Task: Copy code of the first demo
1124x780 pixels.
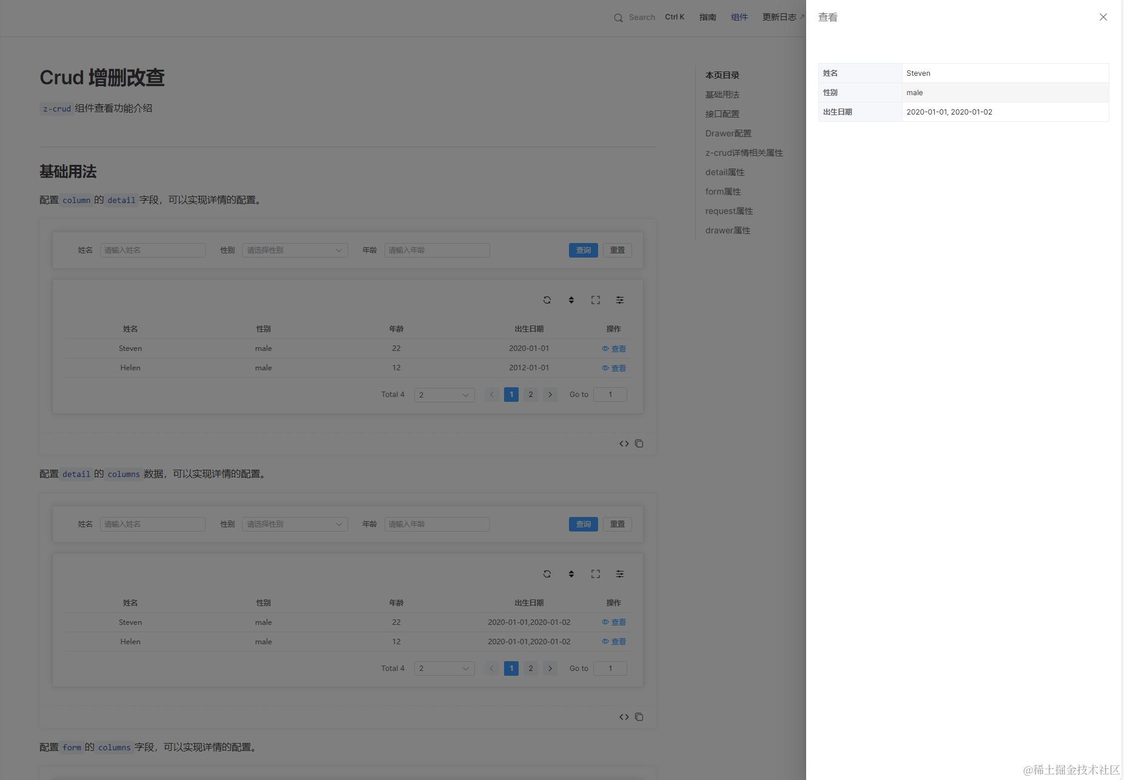Action: pos(639,444)
